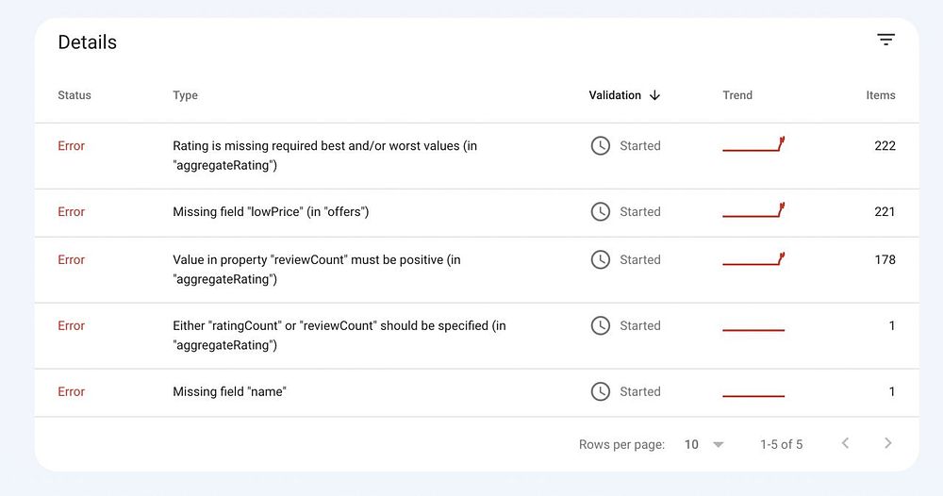Click the Trend column header
The height and width of the screenshot is (496, 943).
(x=737, y=95)
